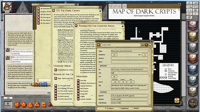
Task: Open the Items sidebar panel
Action: click(192, 69)
